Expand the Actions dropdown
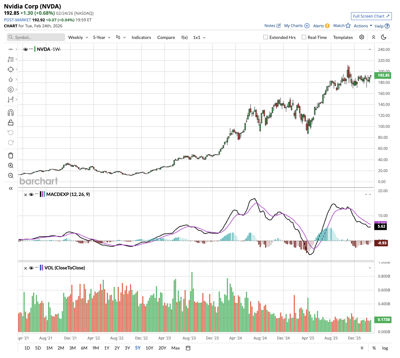This screenshot has height=358, width=400. [x=363, y=26]
